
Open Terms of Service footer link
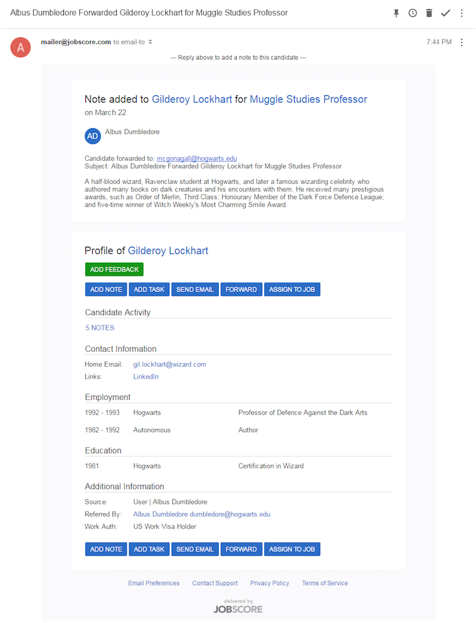pos(325,583)
